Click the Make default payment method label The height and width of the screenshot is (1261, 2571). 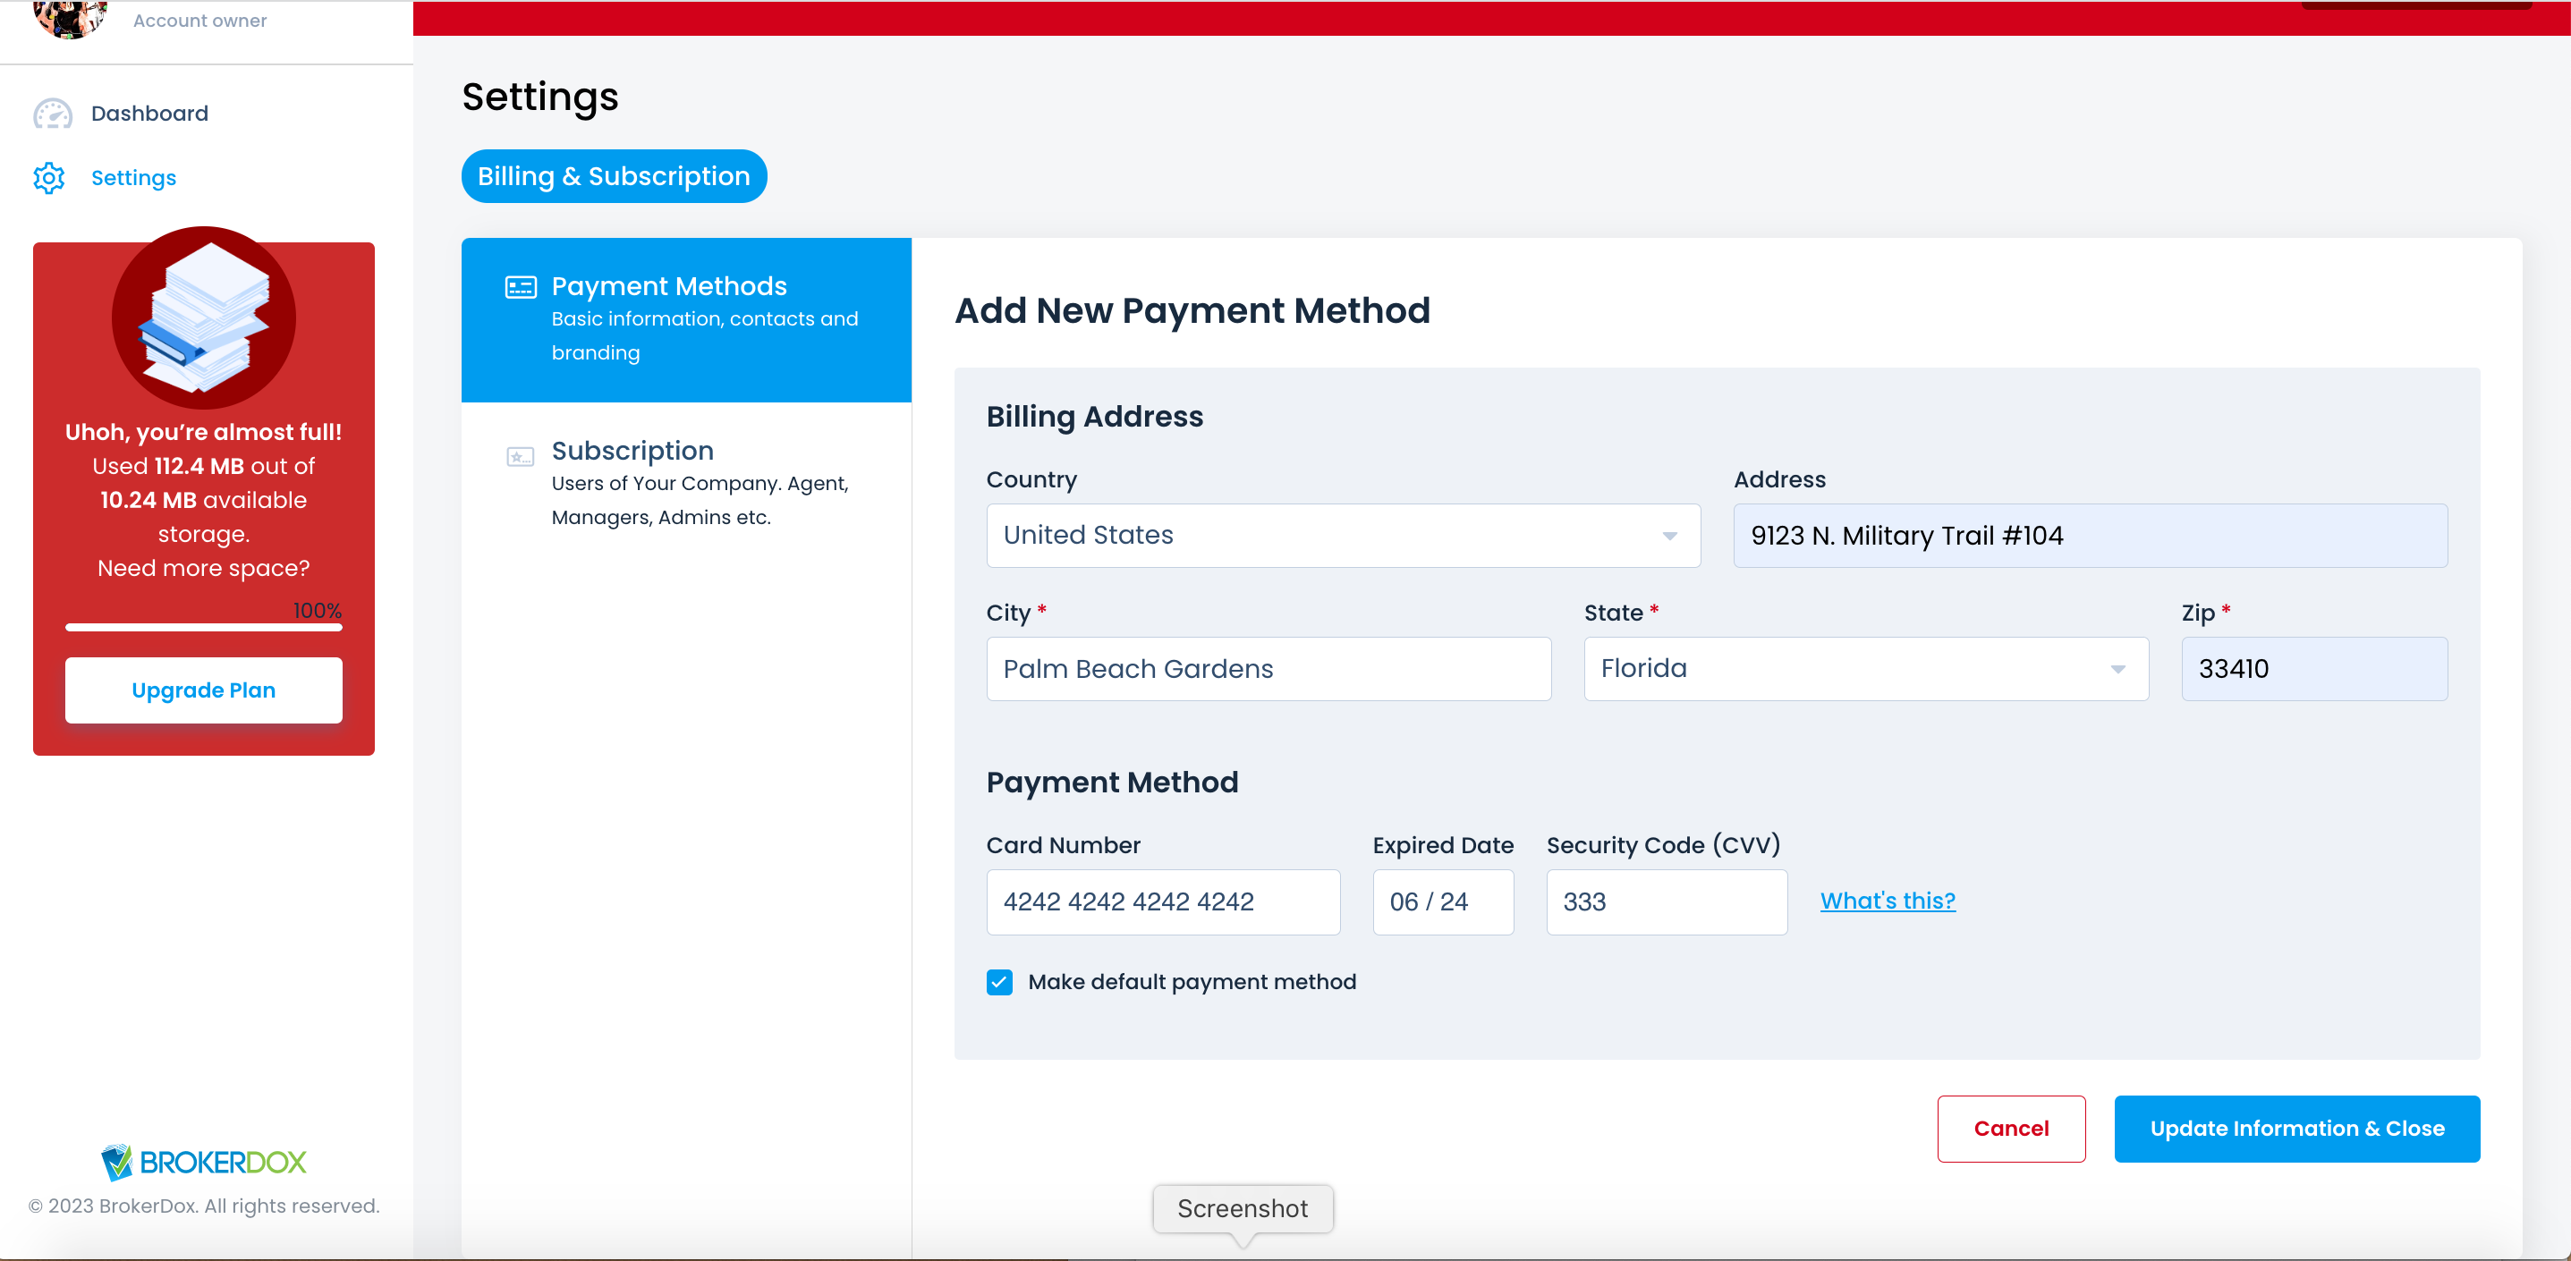point(1192,982)
